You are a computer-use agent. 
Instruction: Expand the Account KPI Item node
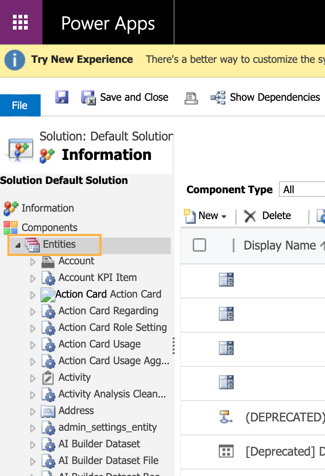33,279
